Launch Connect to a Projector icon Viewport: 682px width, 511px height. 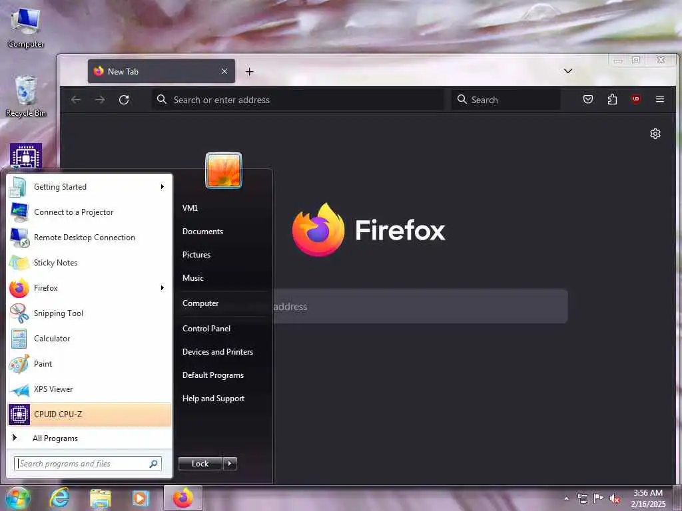[19, 212]
